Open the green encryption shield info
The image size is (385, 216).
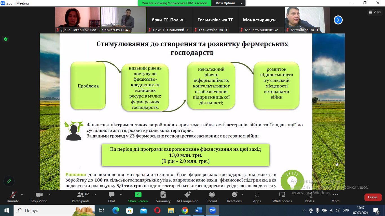click(x=6, y=39)
